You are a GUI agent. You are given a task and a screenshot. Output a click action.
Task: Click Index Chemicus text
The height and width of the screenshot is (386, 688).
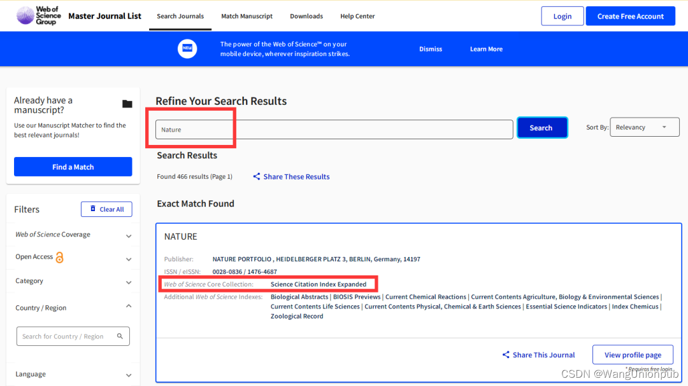click(635, 307)
